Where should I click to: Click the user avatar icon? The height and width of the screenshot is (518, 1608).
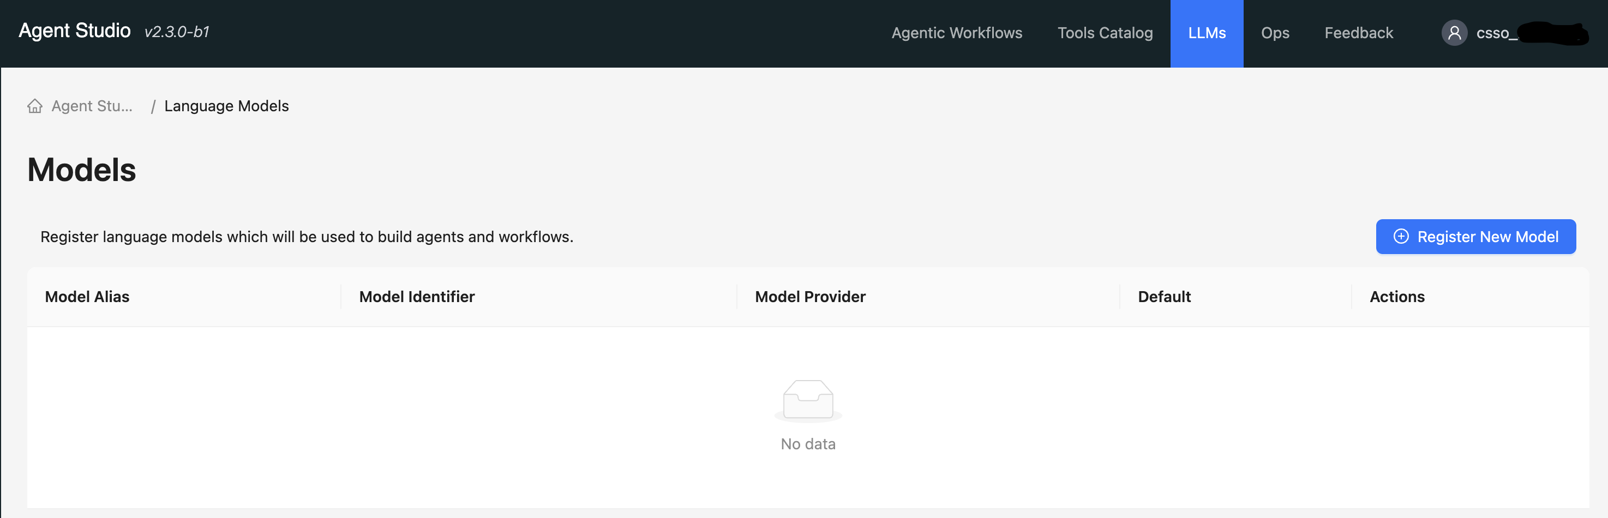point(1454,33)
